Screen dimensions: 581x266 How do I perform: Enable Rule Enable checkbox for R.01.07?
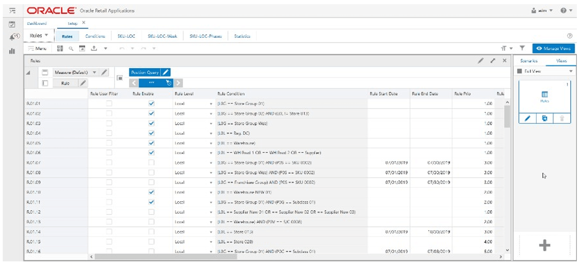pos(151,163)
